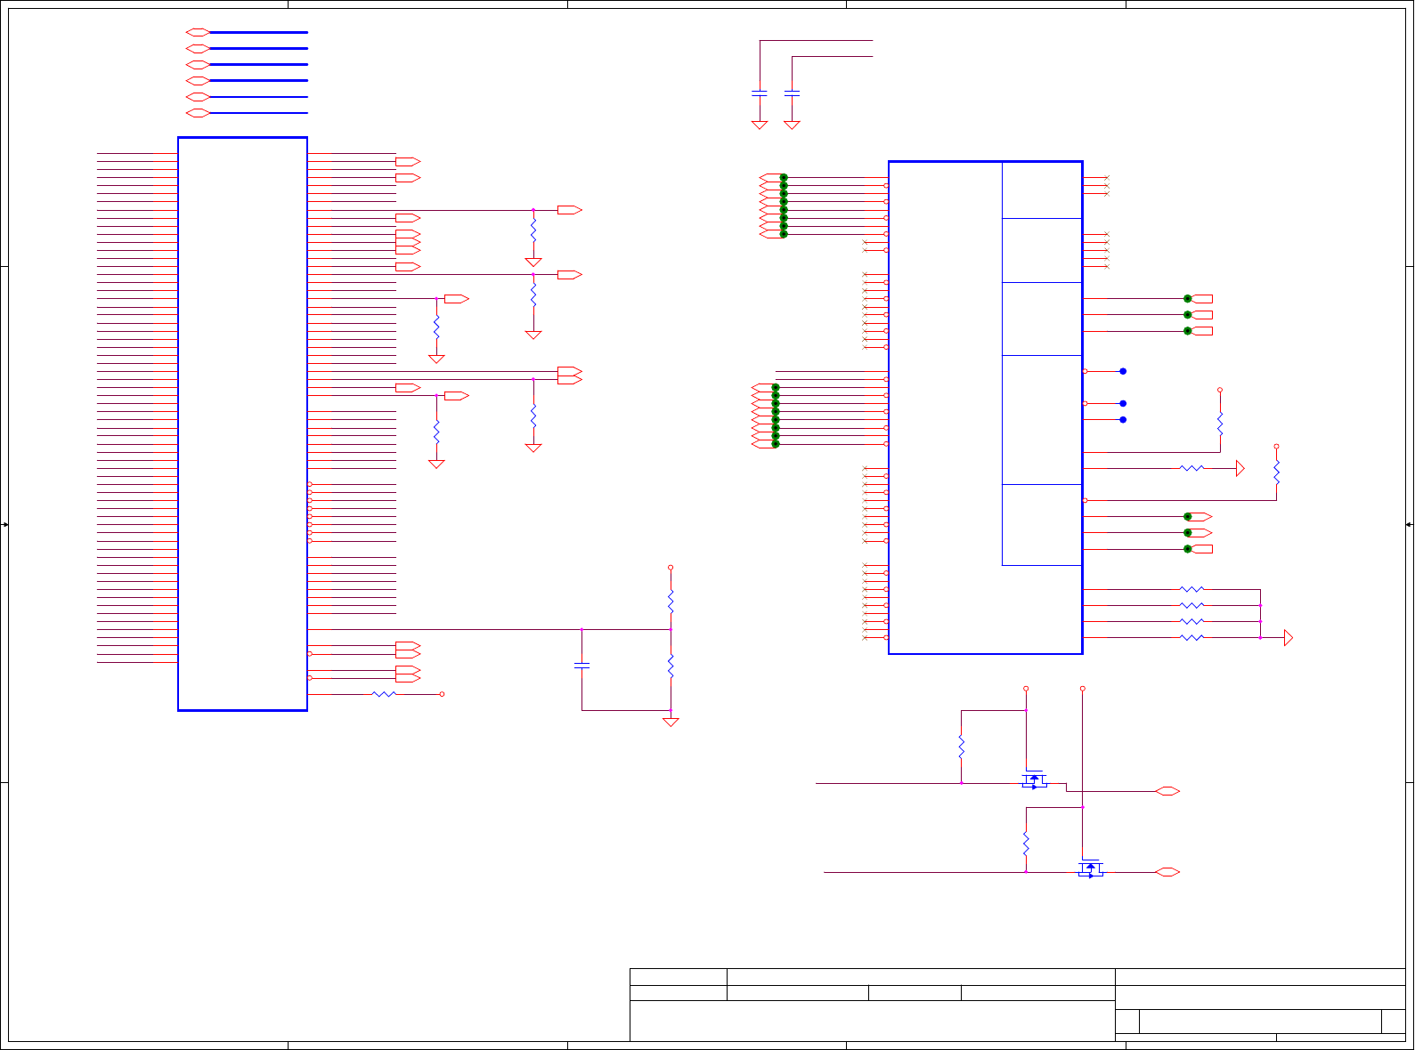Click the ground symbol below the resistor divider

click(x=671, y=722)
